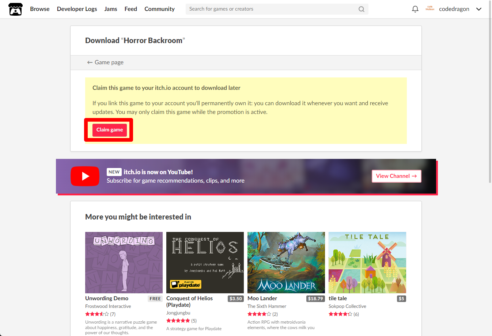Expand the account menu chevron
The image size is (492, 336).
pos(479,9)
